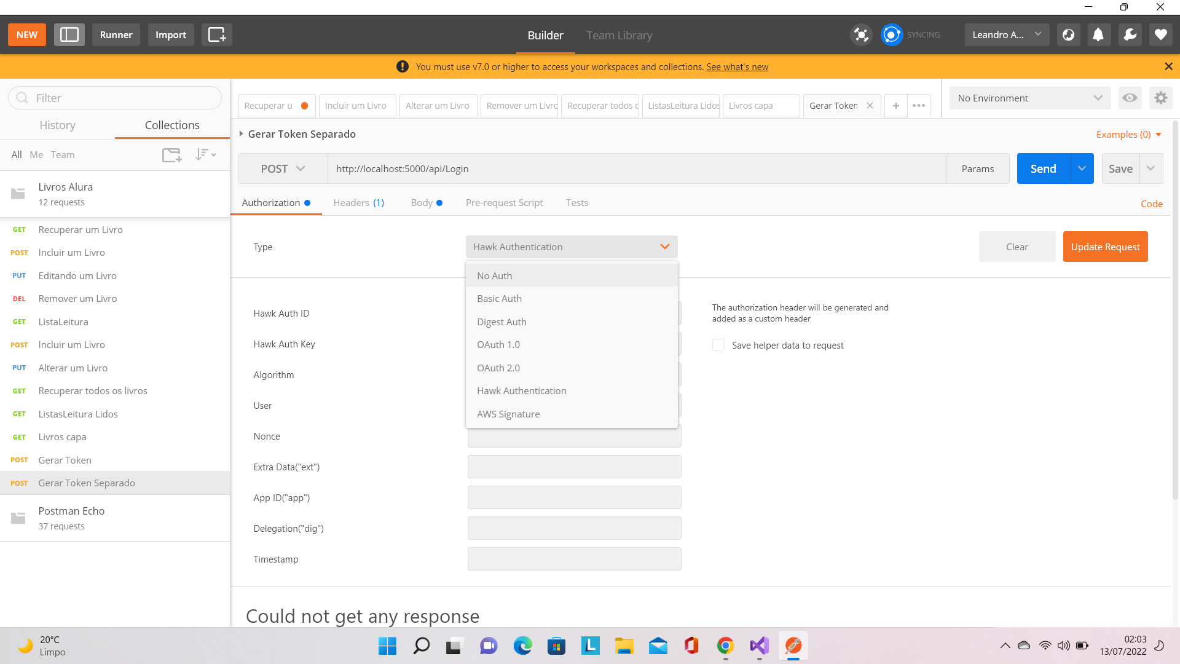Click the Update Request button
Image resolution: width=1180 pixels, height=664 pixels.
point(1105,247)
